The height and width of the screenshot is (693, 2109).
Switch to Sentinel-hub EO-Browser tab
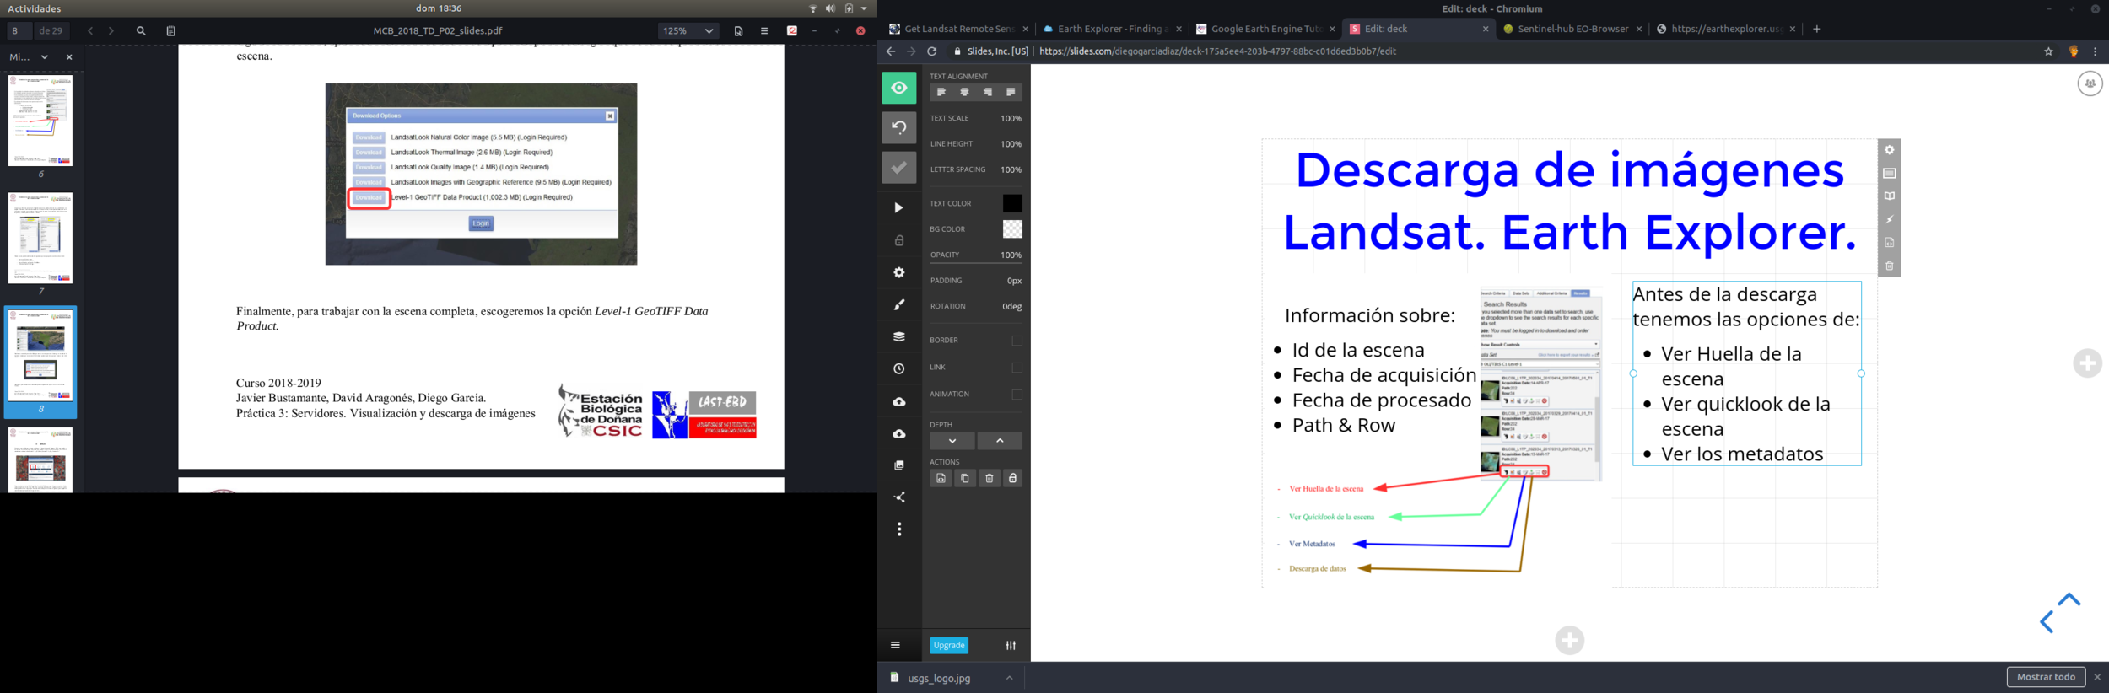pos(1572,29)
